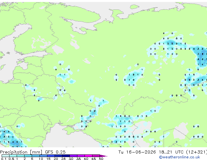Screen dimensions: 207x160
Task: Select the 2–5 mm legend color swatch
Action: 28,156
